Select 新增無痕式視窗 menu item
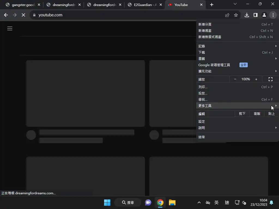Image resolution: width=279 pixels, height=209 pixels. click(x=237, y=37)
